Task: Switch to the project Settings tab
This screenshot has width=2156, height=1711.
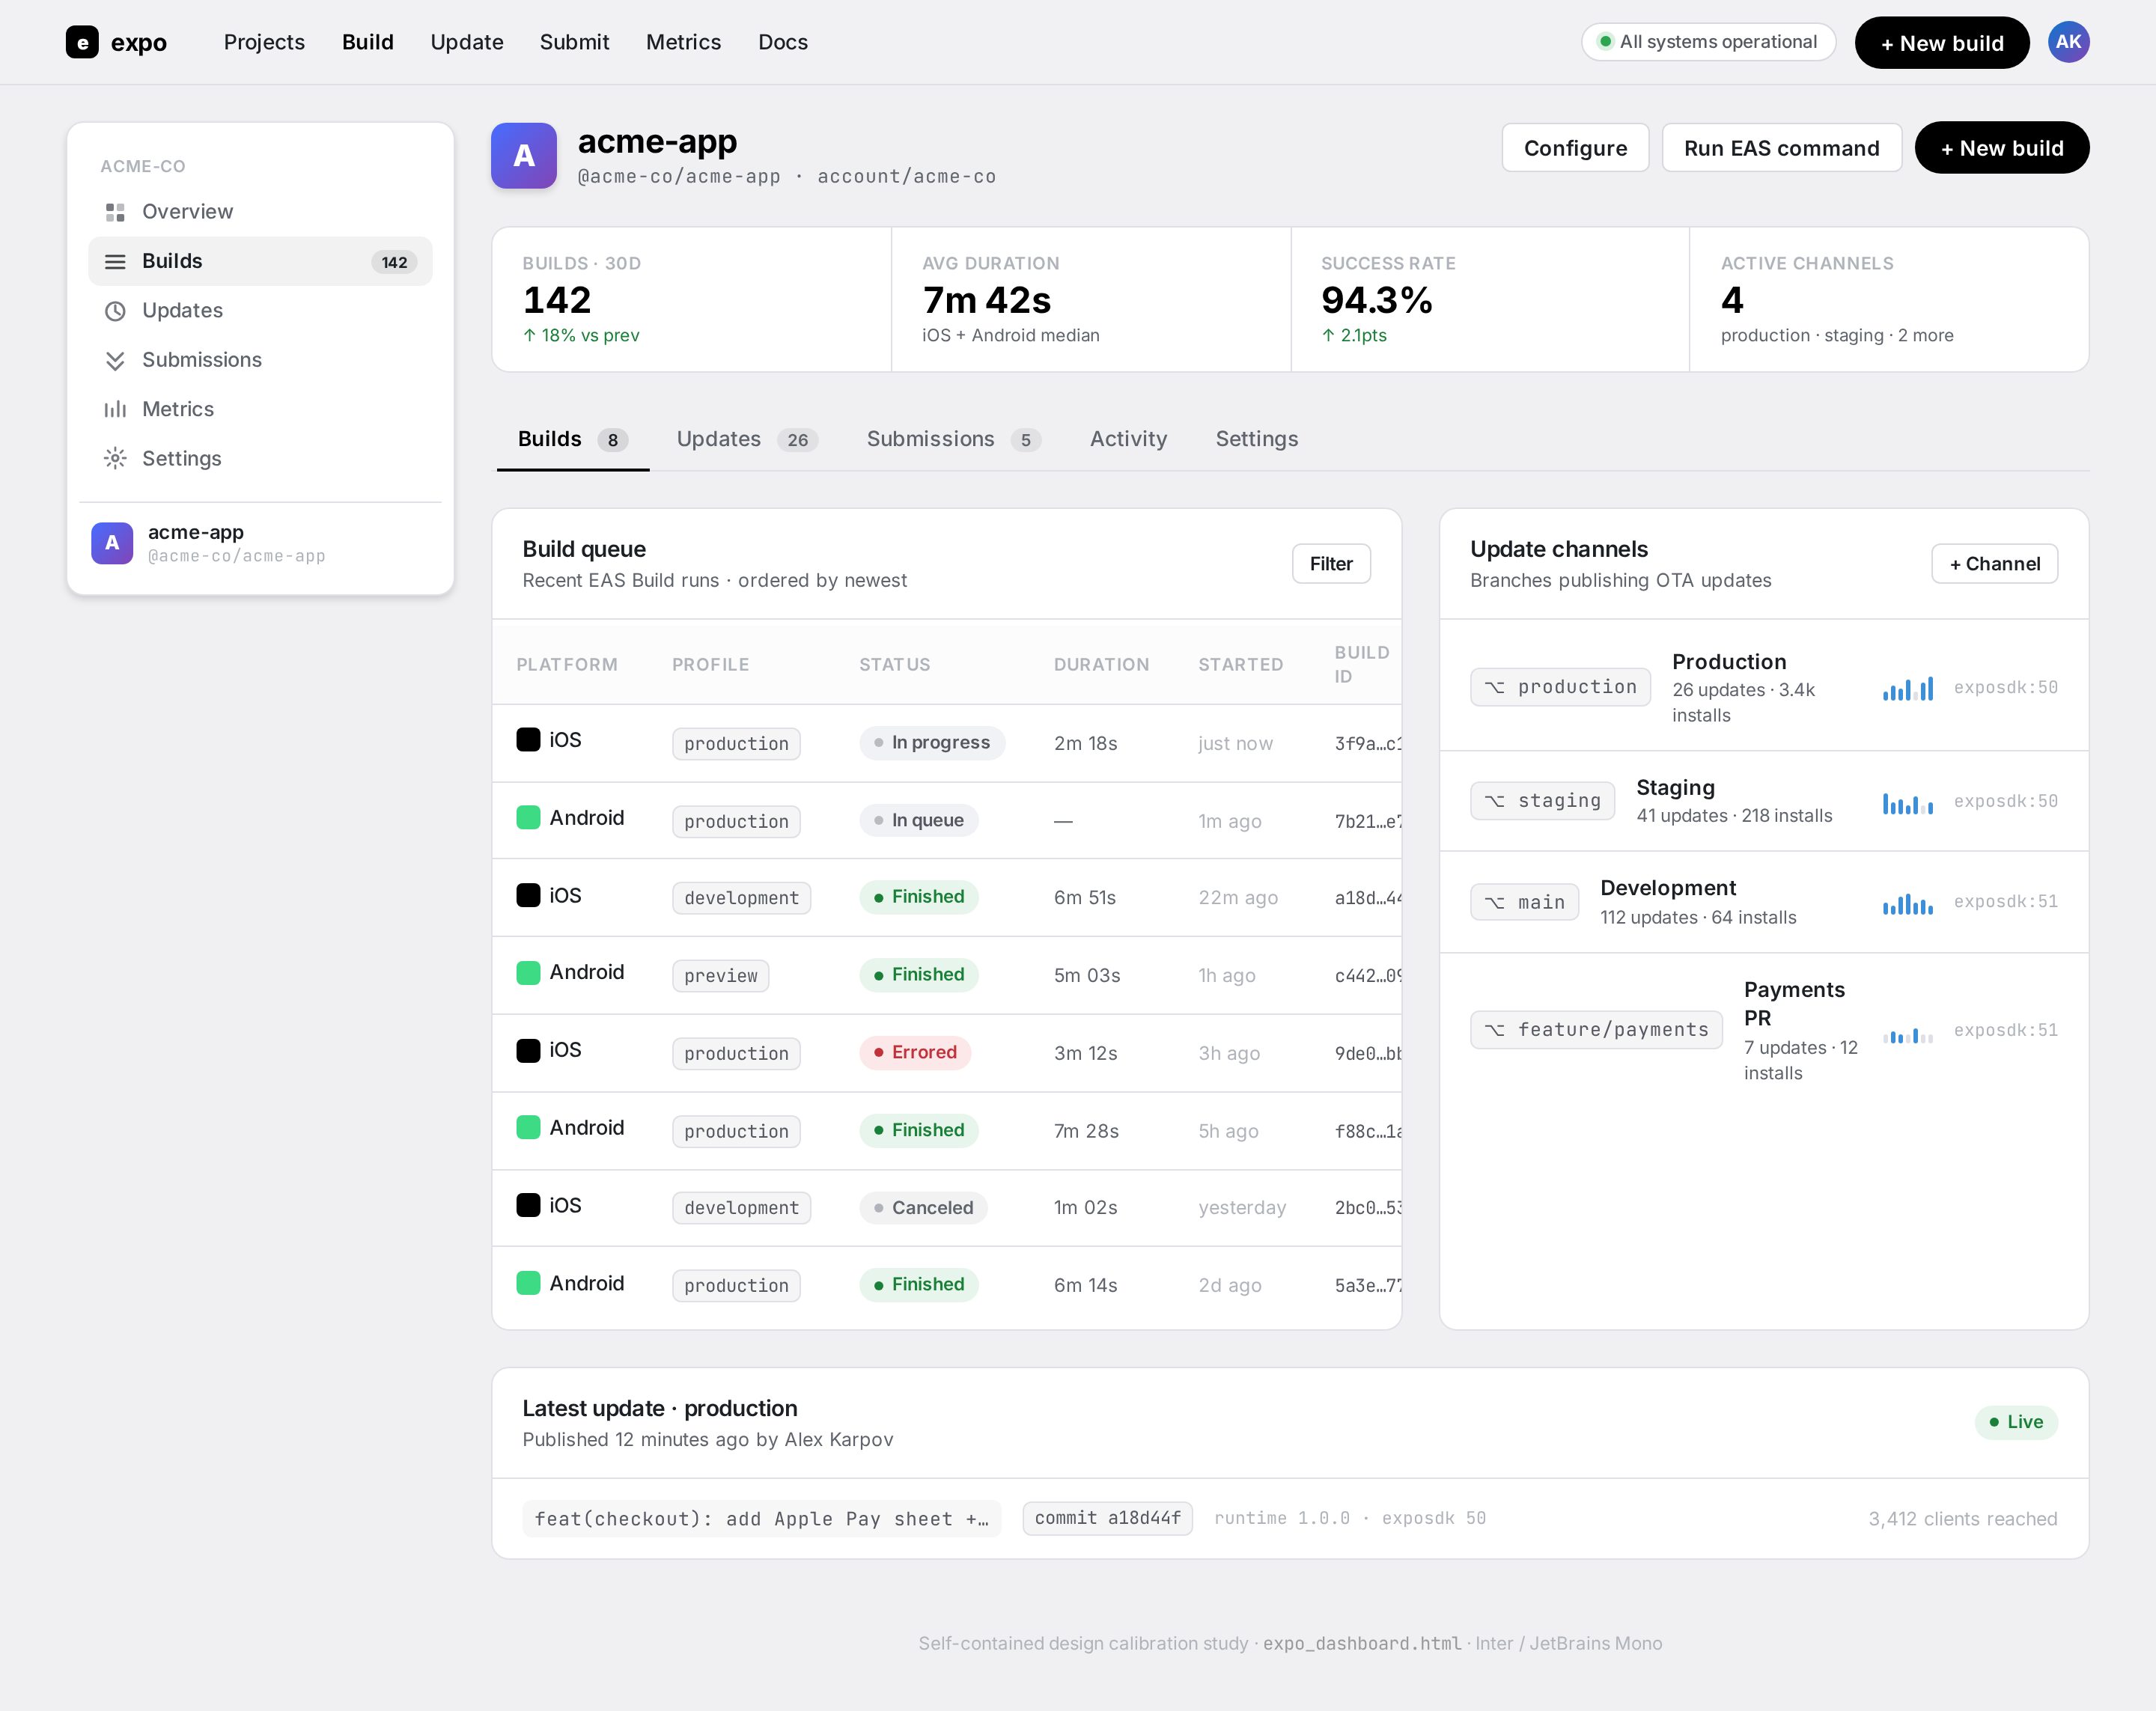Action: coord(1257,439)
